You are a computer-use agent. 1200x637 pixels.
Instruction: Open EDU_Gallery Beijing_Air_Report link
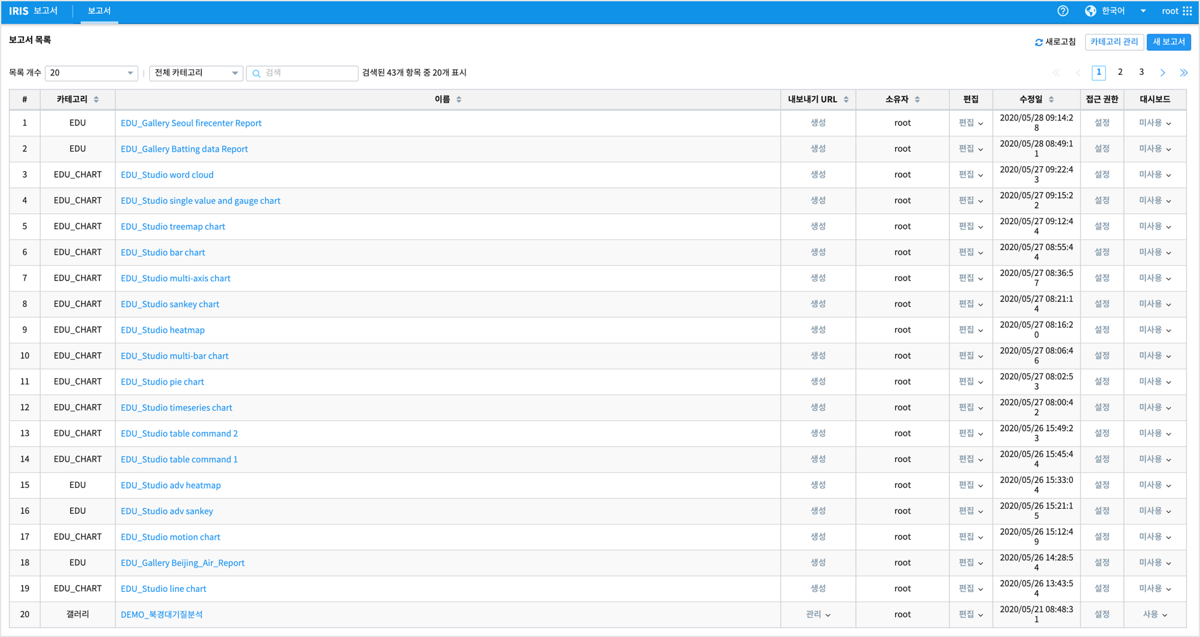[x=183, y=563]
